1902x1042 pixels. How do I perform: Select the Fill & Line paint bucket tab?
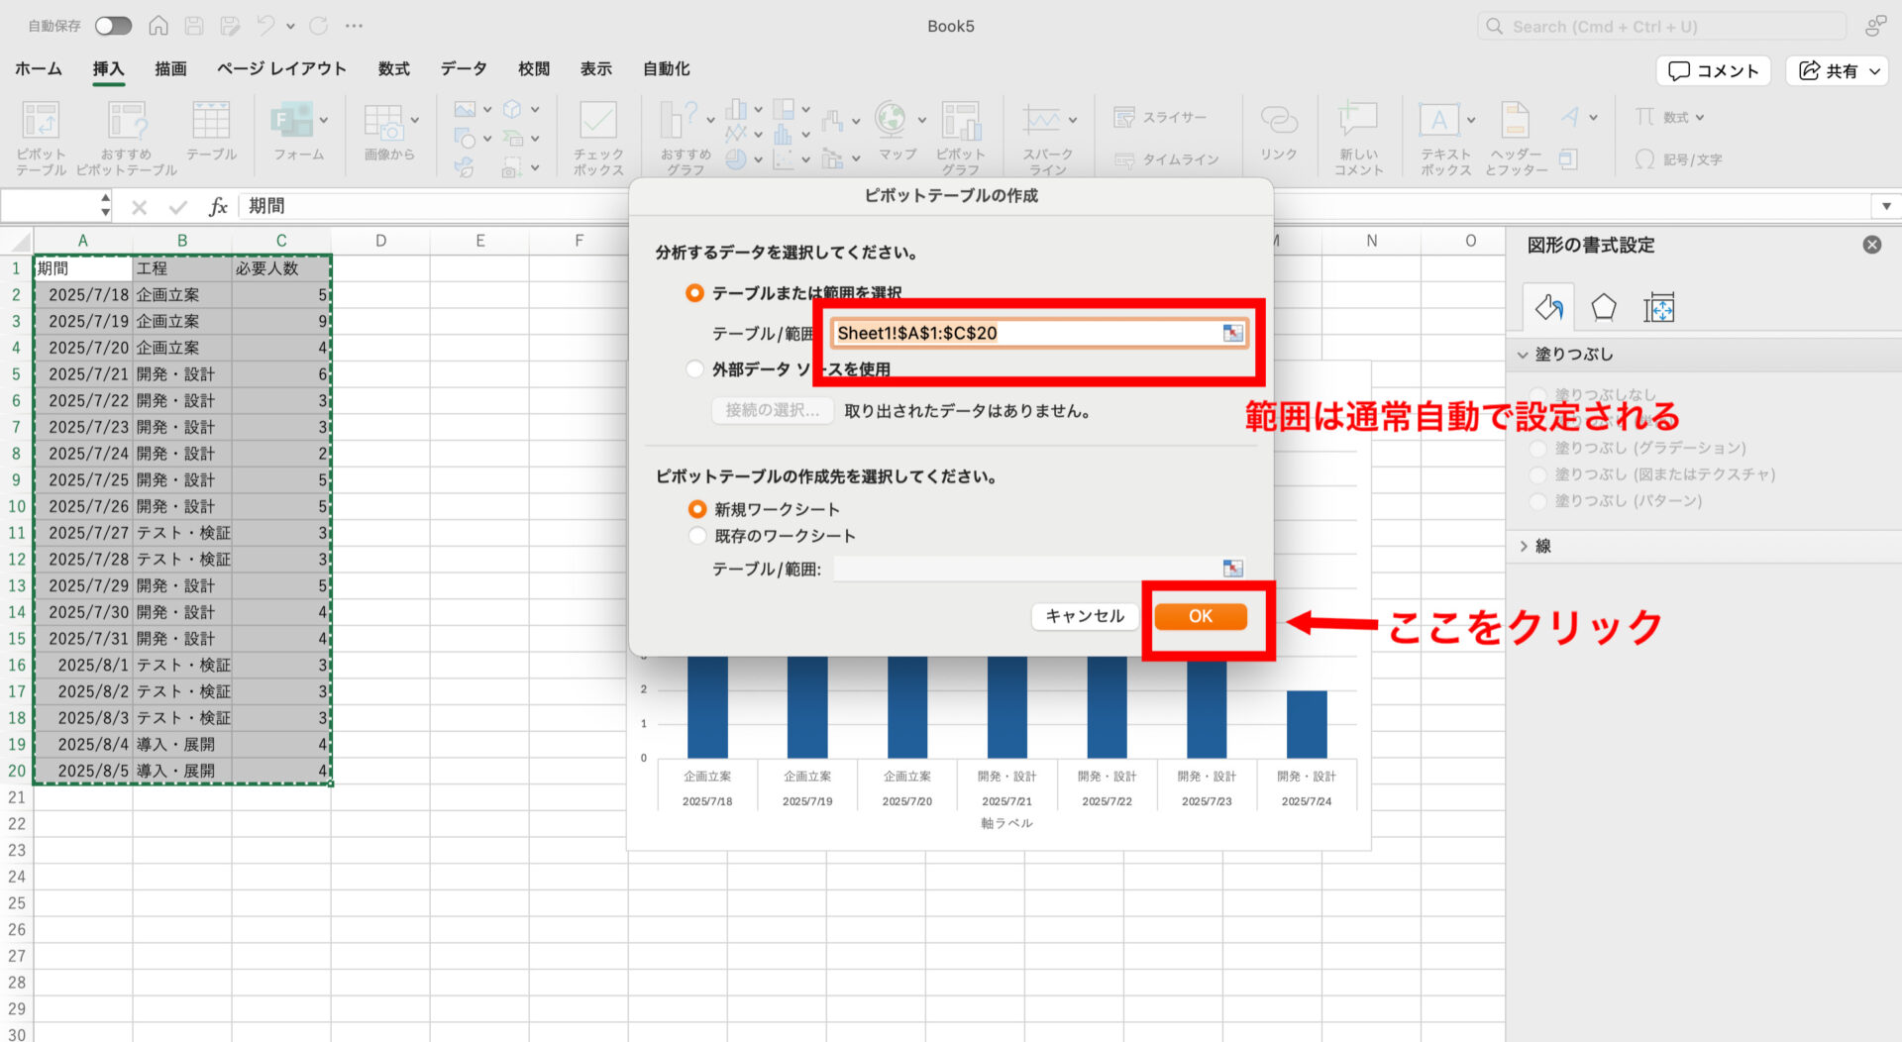coord(1548,308)
